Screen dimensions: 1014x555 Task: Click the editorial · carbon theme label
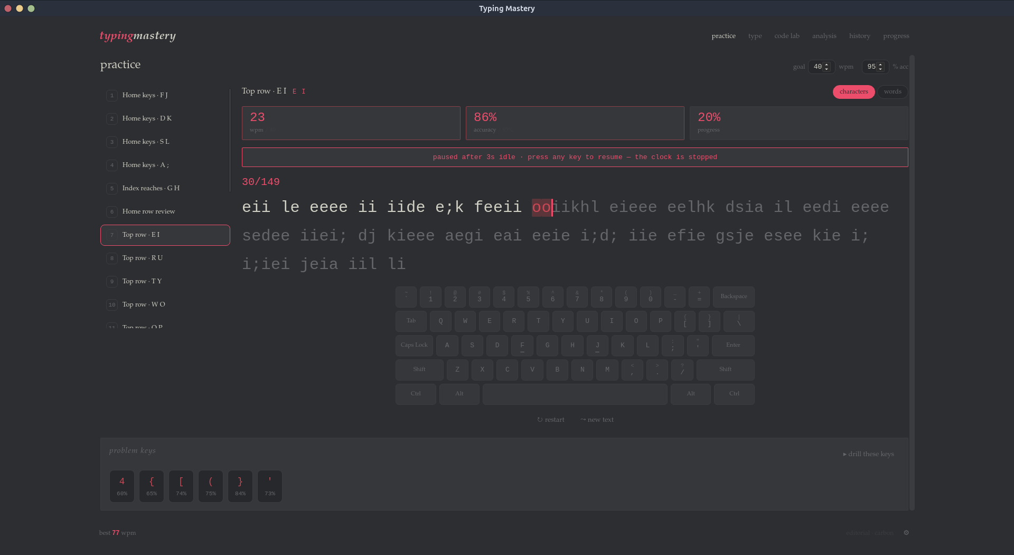click(x=870, y=533)
